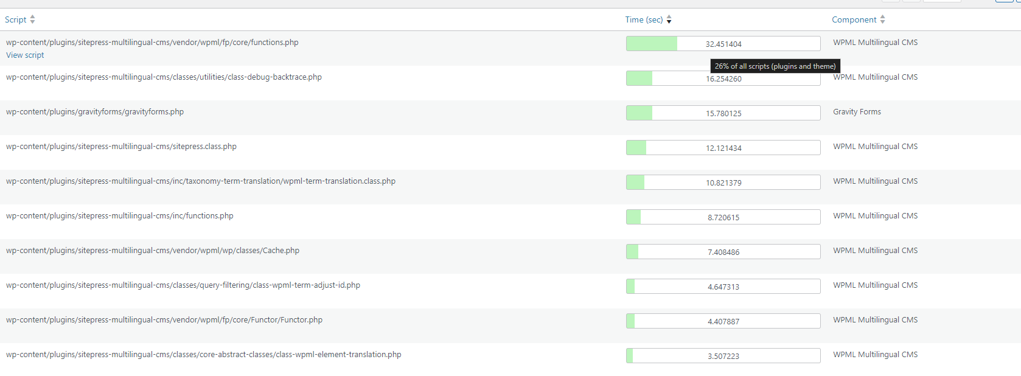Click WPML Multilingual CMS in the class-wpml-element-translation.php row
This screenshot has width=1021, height=376.
875,355
